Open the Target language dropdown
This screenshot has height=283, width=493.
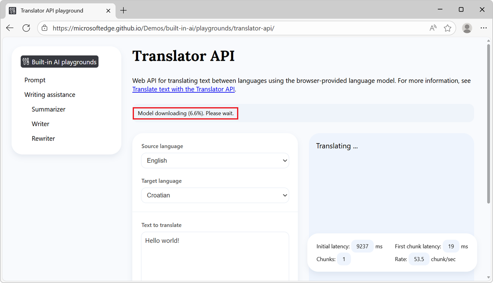pos(214,195)
